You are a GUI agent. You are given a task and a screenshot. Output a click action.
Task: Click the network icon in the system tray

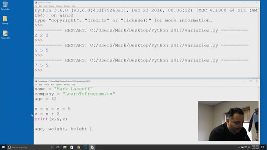click(x=246, y=147)
